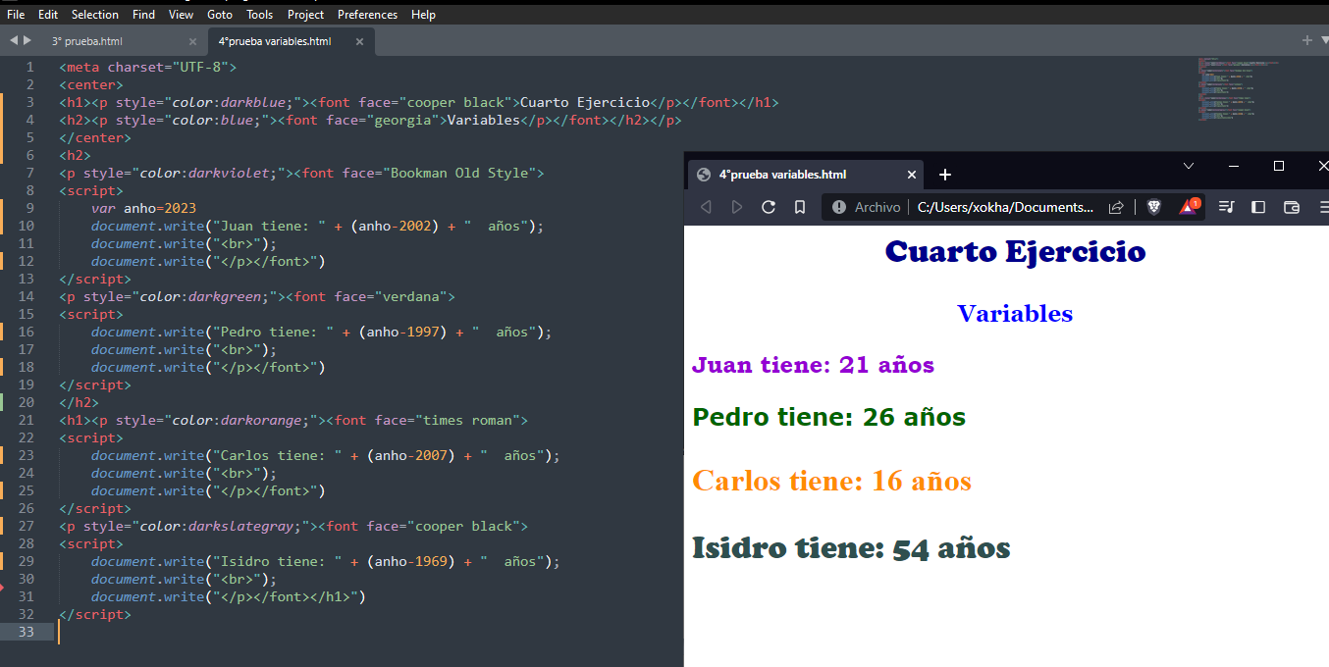Open the tab overflow dropdown arrow in Sublime
The width and height of the screenshot is (1329, 667).
(1320, 41)
